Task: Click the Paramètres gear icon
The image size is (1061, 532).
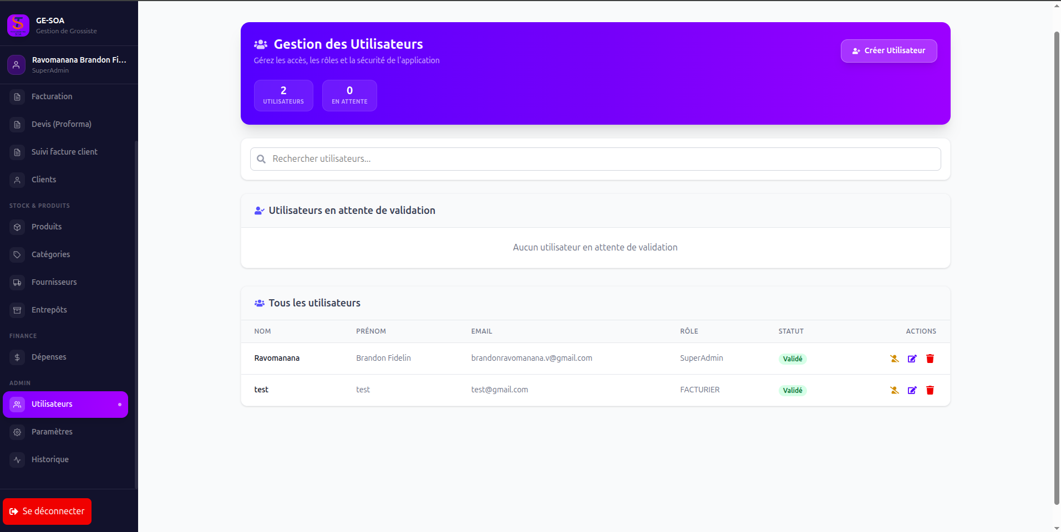Action: pyautogui.click(x=17, y=432)
